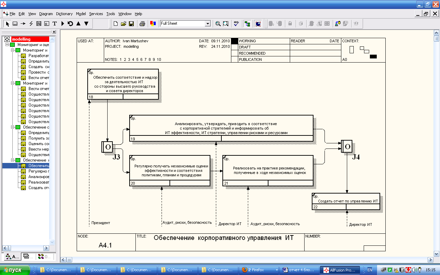440x275 pixels.
Task: Select activity box 19 Анализировать, утверждать
Action: (221, 128)
